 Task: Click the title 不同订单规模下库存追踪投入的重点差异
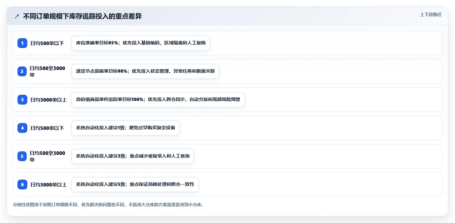coord(82,16)
